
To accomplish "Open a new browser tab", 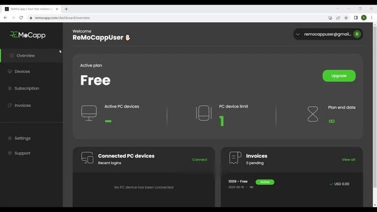I will coord(66,9).
